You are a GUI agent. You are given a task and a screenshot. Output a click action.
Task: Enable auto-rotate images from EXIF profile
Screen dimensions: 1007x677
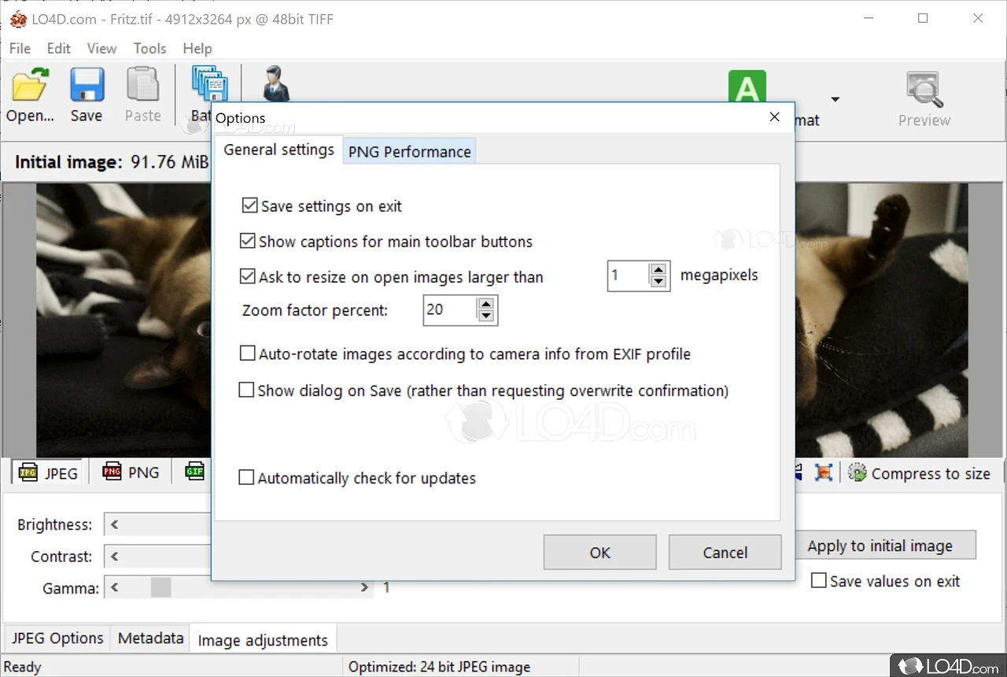(247, 354)
